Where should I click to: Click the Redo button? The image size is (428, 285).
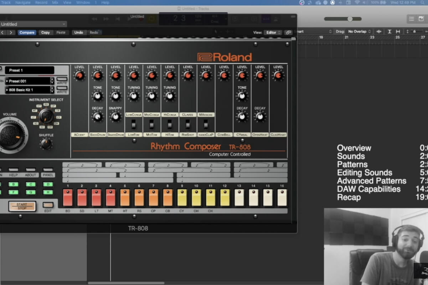point(94,32)
